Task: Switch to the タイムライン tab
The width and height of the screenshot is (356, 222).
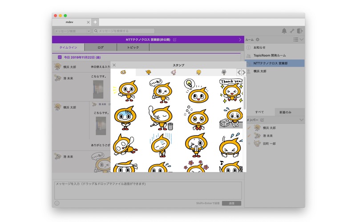Action: pyautogui.click(x=68, y=48)
